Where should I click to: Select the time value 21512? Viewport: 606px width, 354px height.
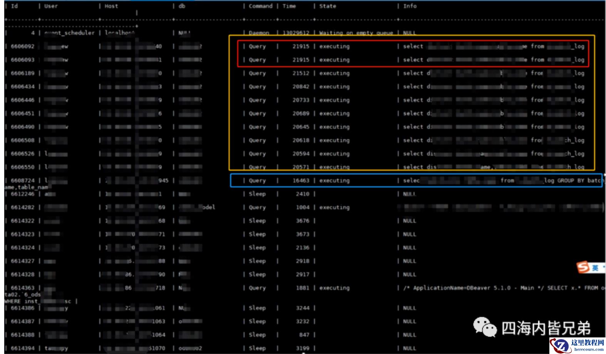(x=300, y=73)
